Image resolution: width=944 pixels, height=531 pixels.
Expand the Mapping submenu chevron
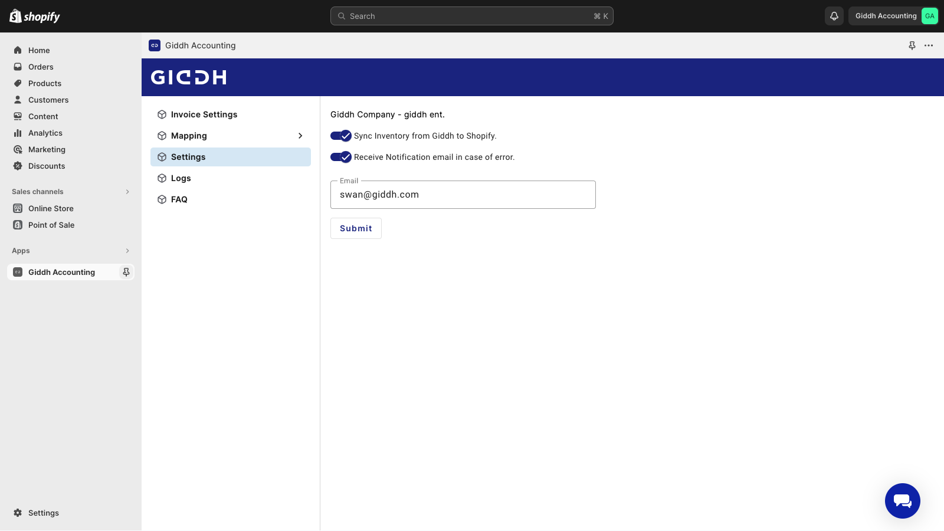(x=300, y=136)
